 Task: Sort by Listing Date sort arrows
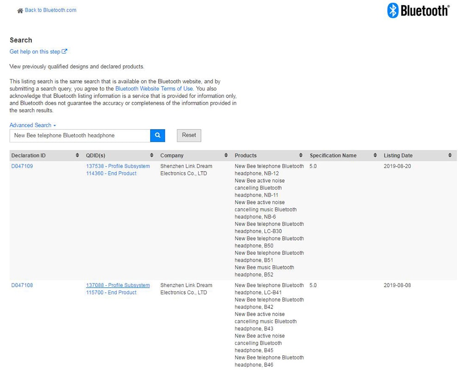click(450, 155)
